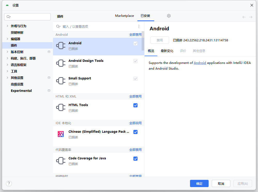
Task: Focus the settings search input field
Action: [27, 17]
